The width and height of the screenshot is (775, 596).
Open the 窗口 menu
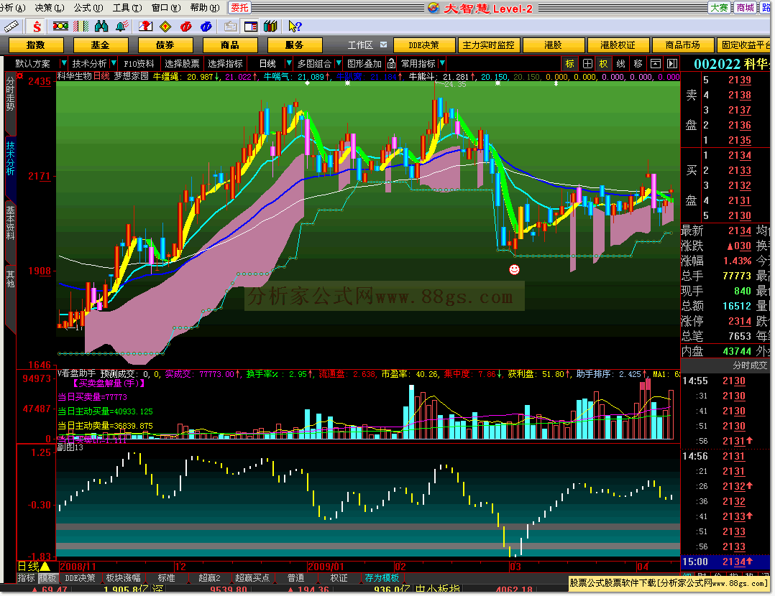tap(165, 8)
